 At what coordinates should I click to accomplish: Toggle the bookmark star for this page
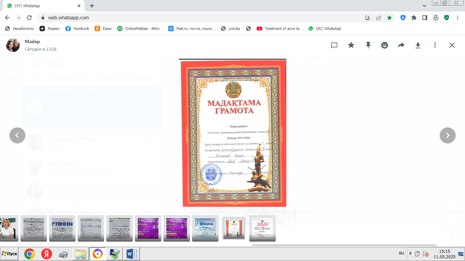pyautogui.click(x=389, y=18)
